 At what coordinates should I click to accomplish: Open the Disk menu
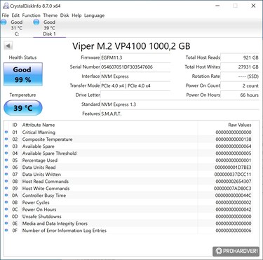(65, 15)
